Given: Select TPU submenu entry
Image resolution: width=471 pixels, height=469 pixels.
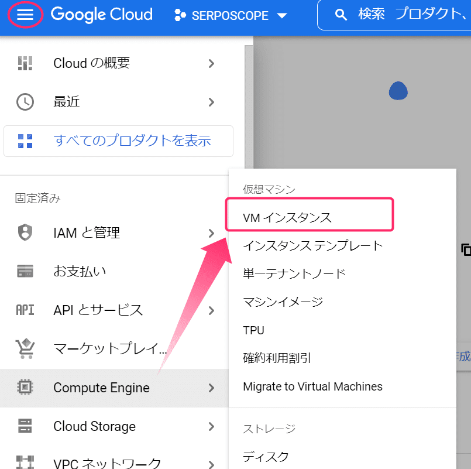Looking at the screenshot, I should click(342, 330).
